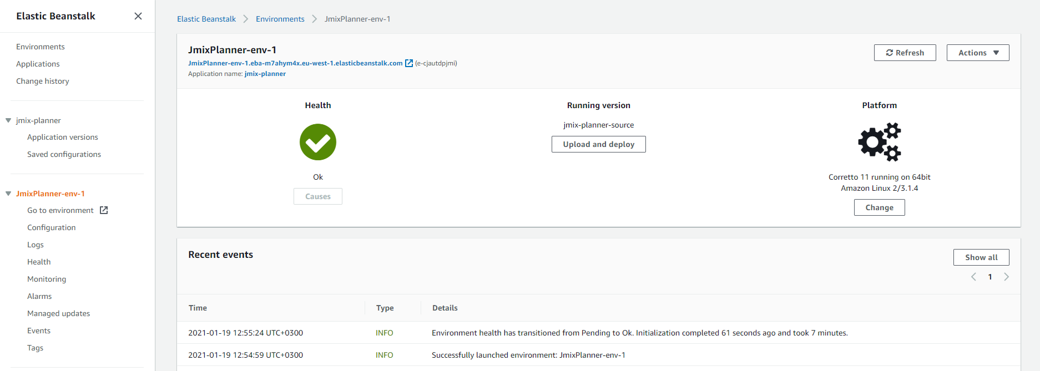Open Application versions in sidebar
Viewport: 1040px width, 371px height.
(x=62, y=137)
